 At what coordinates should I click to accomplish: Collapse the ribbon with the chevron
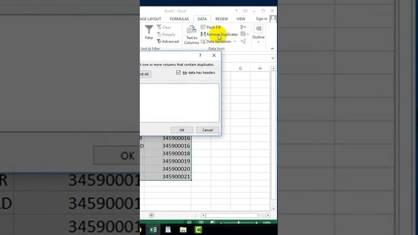pos(272,48)
